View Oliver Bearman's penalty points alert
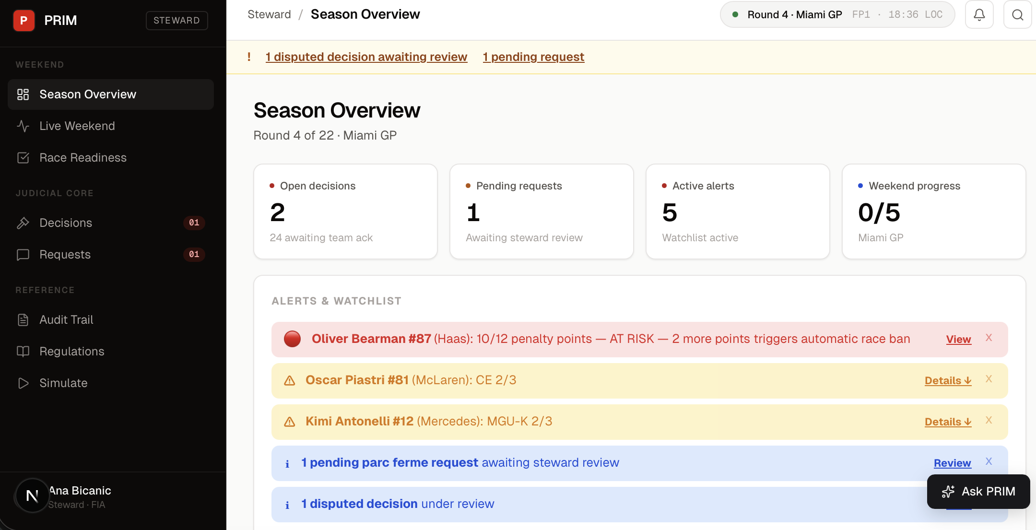The height and width of the screenshot is (530, 1036). [x=958, y=339]
